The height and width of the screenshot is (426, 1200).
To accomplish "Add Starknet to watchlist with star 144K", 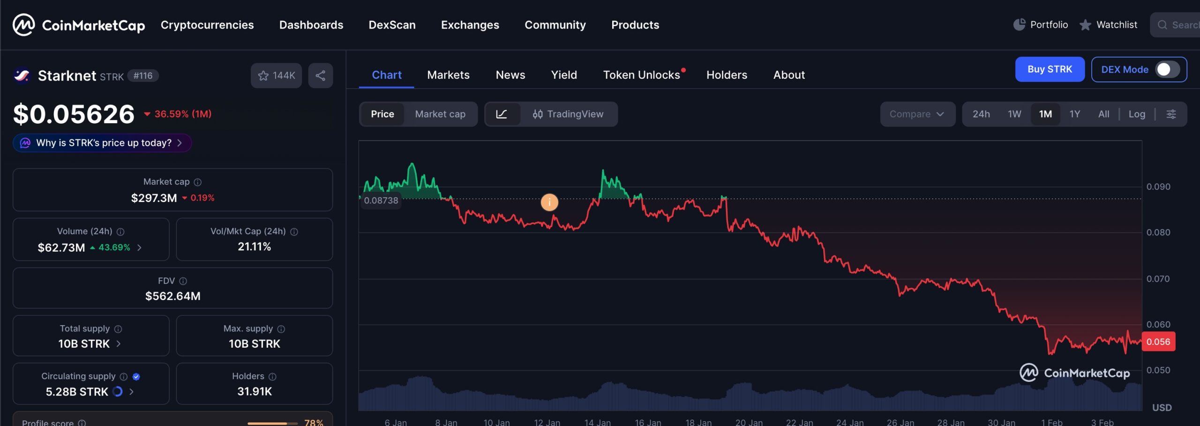I will 277,75.
